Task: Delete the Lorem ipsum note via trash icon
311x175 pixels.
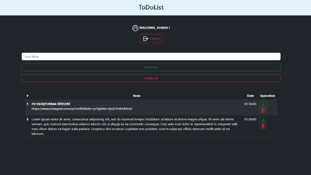Action: pos(263,126)
